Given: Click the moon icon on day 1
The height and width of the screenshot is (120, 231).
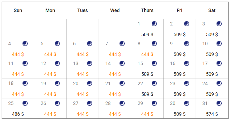Looking at the screenshot, I should 154,24.
